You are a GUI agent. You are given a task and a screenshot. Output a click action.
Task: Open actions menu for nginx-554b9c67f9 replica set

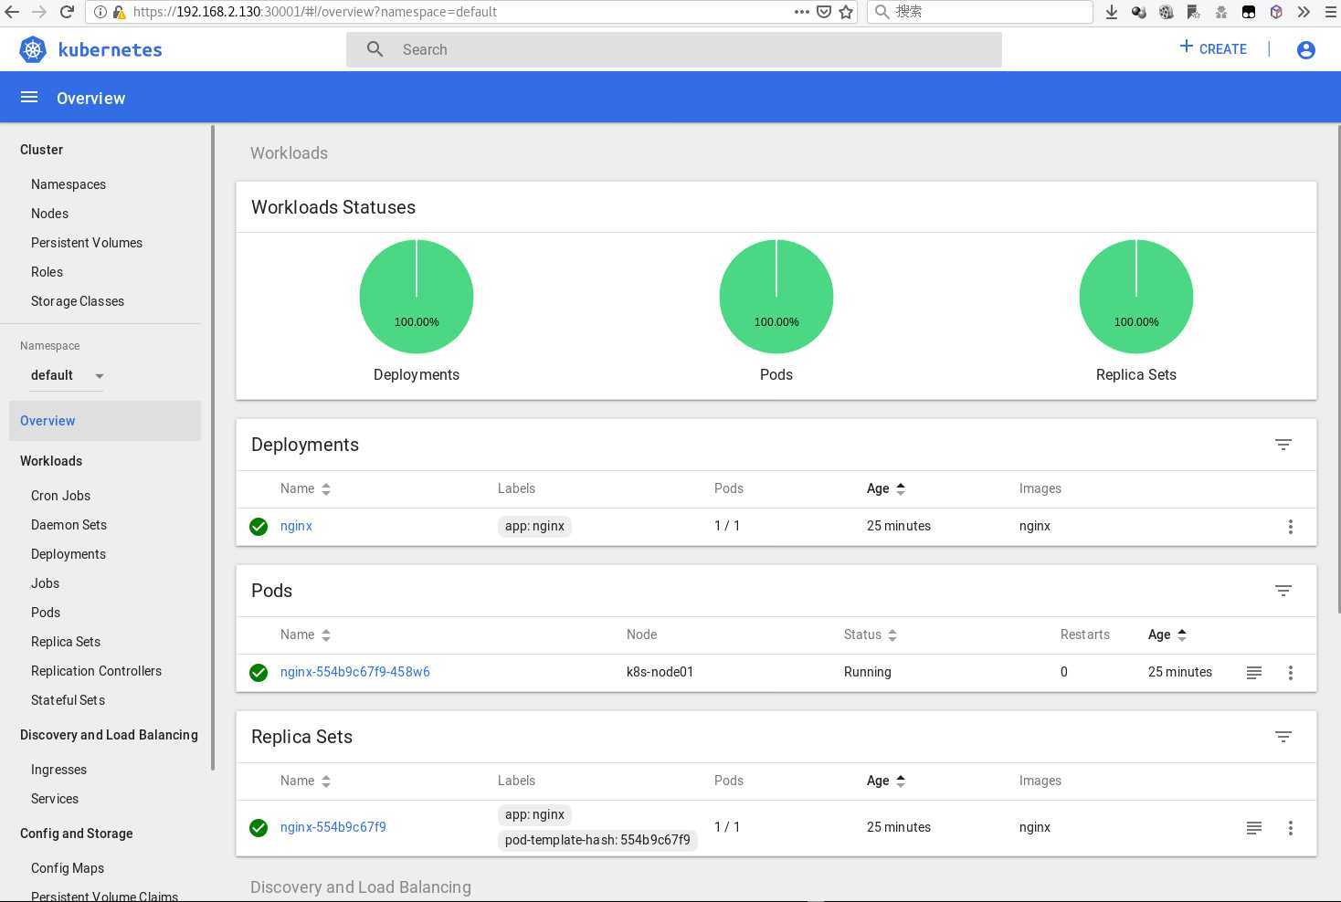[1290, 828]
